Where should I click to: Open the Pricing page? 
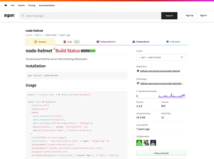[32, 6]
